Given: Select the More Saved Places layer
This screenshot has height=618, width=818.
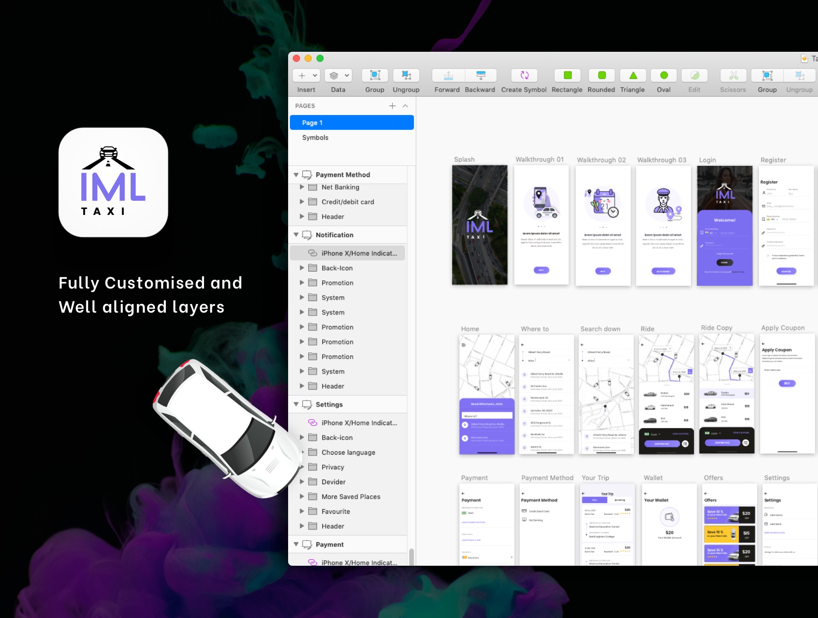Looking at the screenshot, I should pyautogui.click(x=350, y=497).
